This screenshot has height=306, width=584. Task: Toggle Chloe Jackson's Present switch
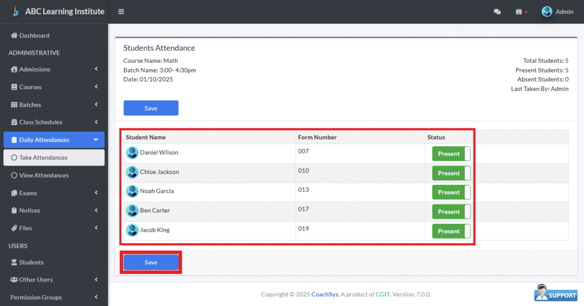(x=451, y=173)
